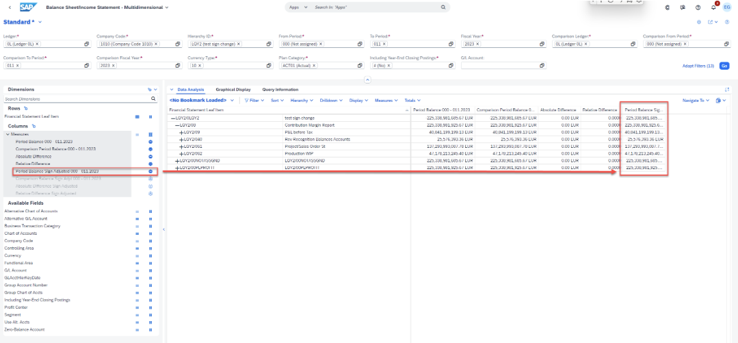Enable Comparison Balance Sign Adjd measure
This screenshot has width=738, height=343.
click(x=150, y=179)
